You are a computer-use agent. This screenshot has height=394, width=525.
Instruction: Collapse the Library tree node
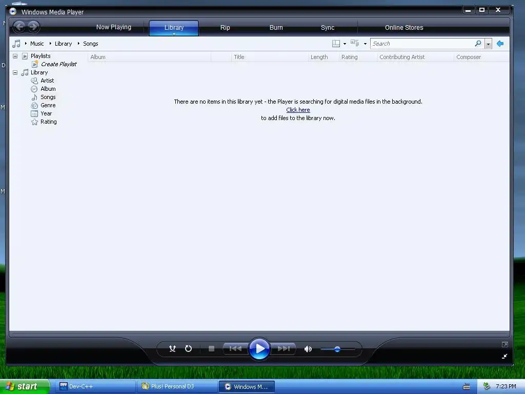15,72
